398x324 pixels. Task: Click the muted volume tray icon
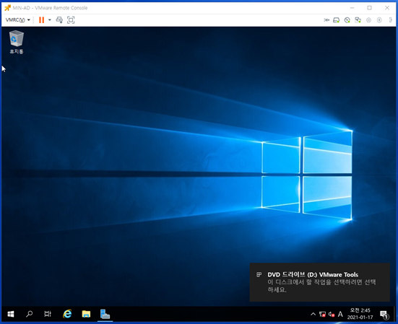click(332, 315)
